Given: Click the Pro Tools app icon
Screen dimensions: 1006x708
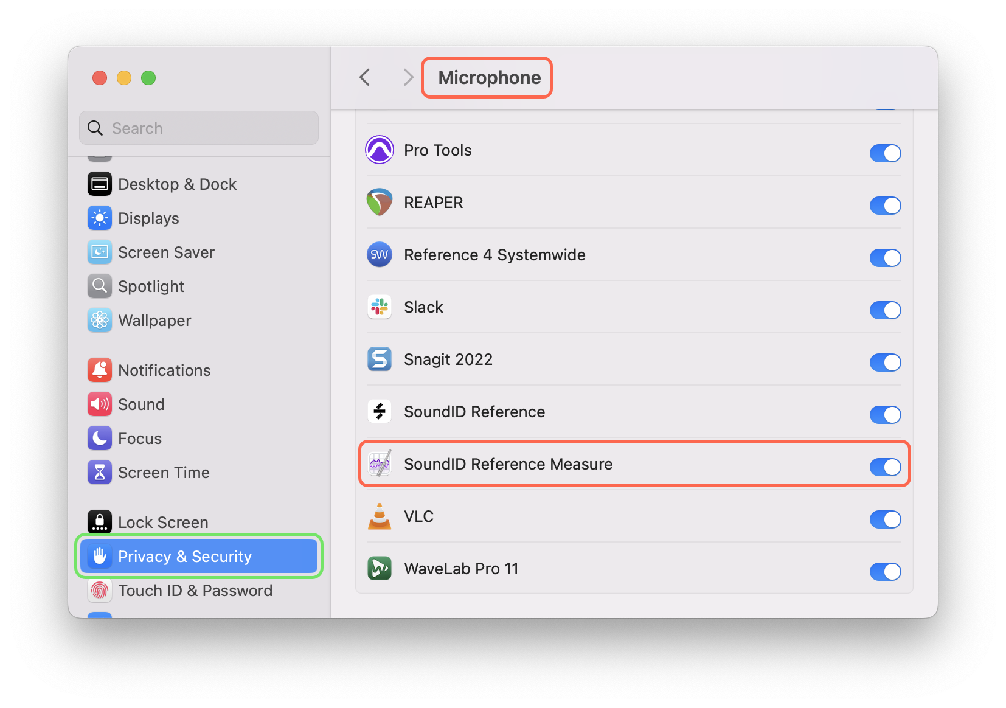Looking at the screenshot, I should point(380,150).
